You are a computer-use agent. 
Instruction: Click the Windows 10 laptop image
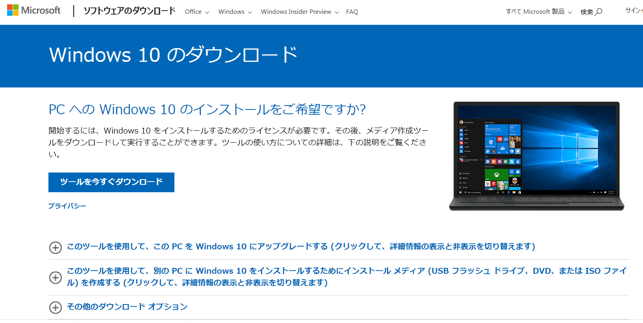pos(536,156)
